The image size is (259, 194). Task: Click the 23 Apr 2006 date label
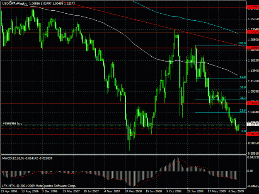tap(9, 192)
